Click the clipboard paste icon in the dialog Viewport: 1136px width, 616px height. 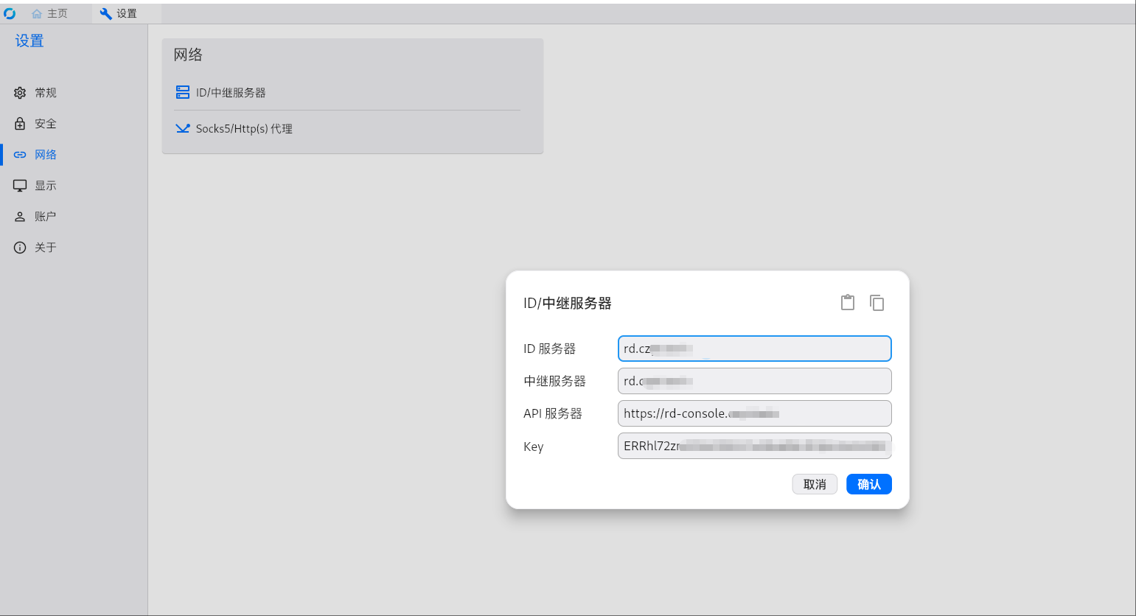tap(848, 302)
